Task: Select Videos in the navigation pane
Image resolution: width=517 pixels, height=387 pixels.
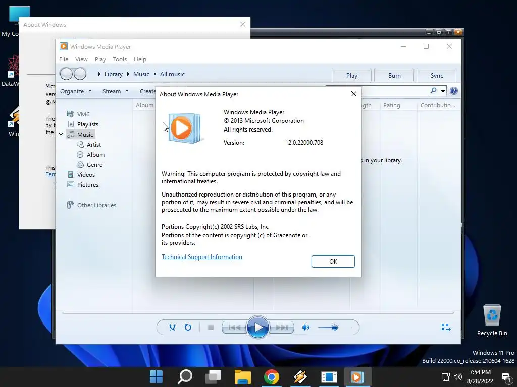Action: point(81,175)
